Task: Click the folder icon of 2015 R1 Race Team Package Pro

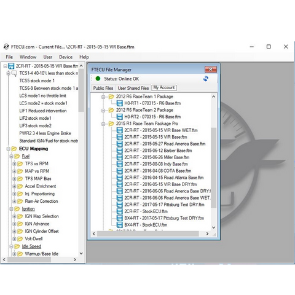Action: [x=111, y=124]
